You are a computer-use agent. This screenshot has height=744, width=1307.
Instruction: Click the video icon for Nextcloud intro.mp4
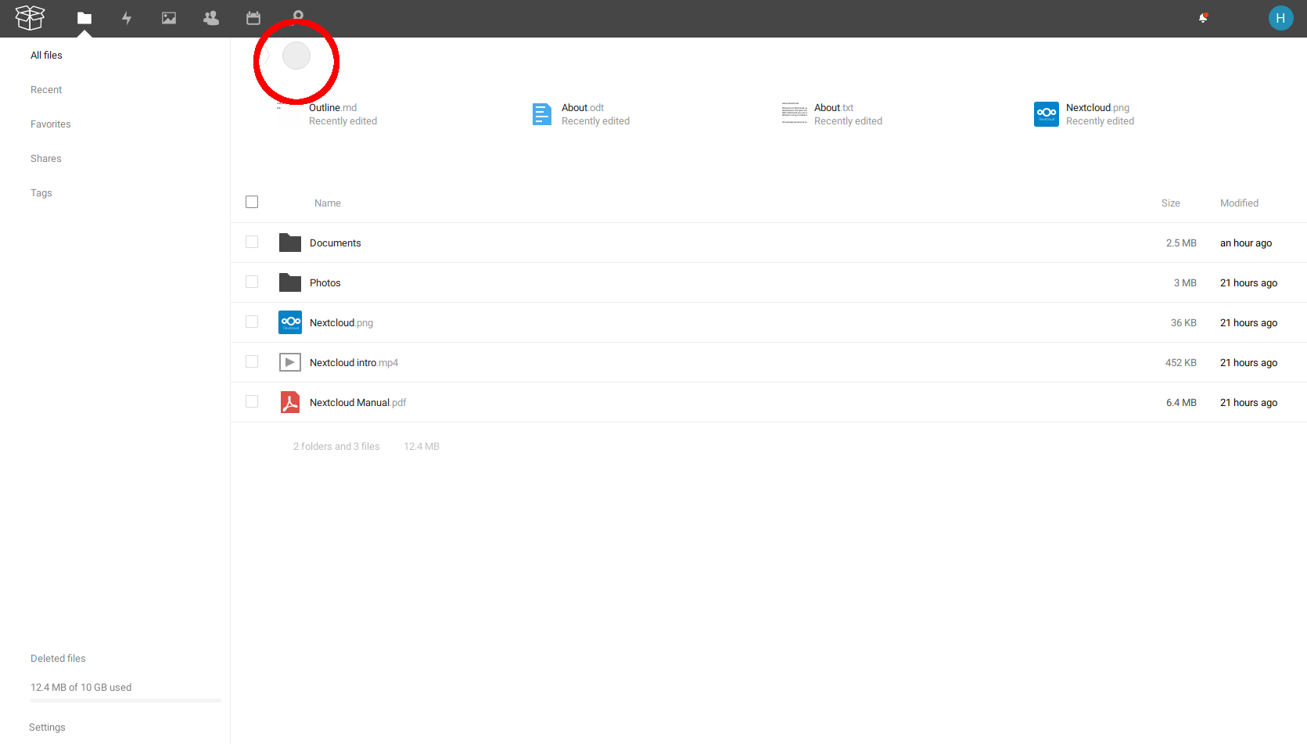(x=290, y=362)
